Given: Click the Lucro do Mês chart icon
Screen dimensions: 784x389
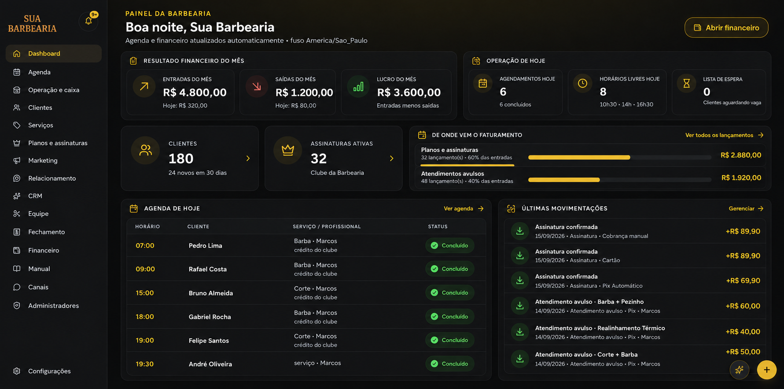Looking at the screenshot, I should [x=358, y=86].
